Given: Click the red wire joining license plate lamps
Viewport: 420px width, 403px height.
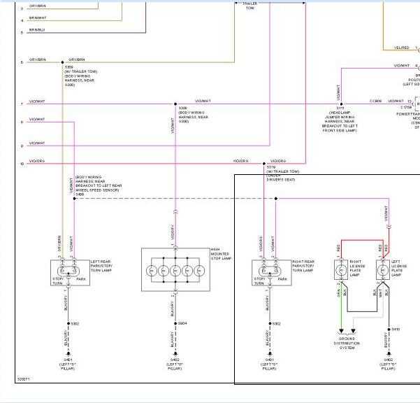Looking at the screenshot, I should (362, 240).
